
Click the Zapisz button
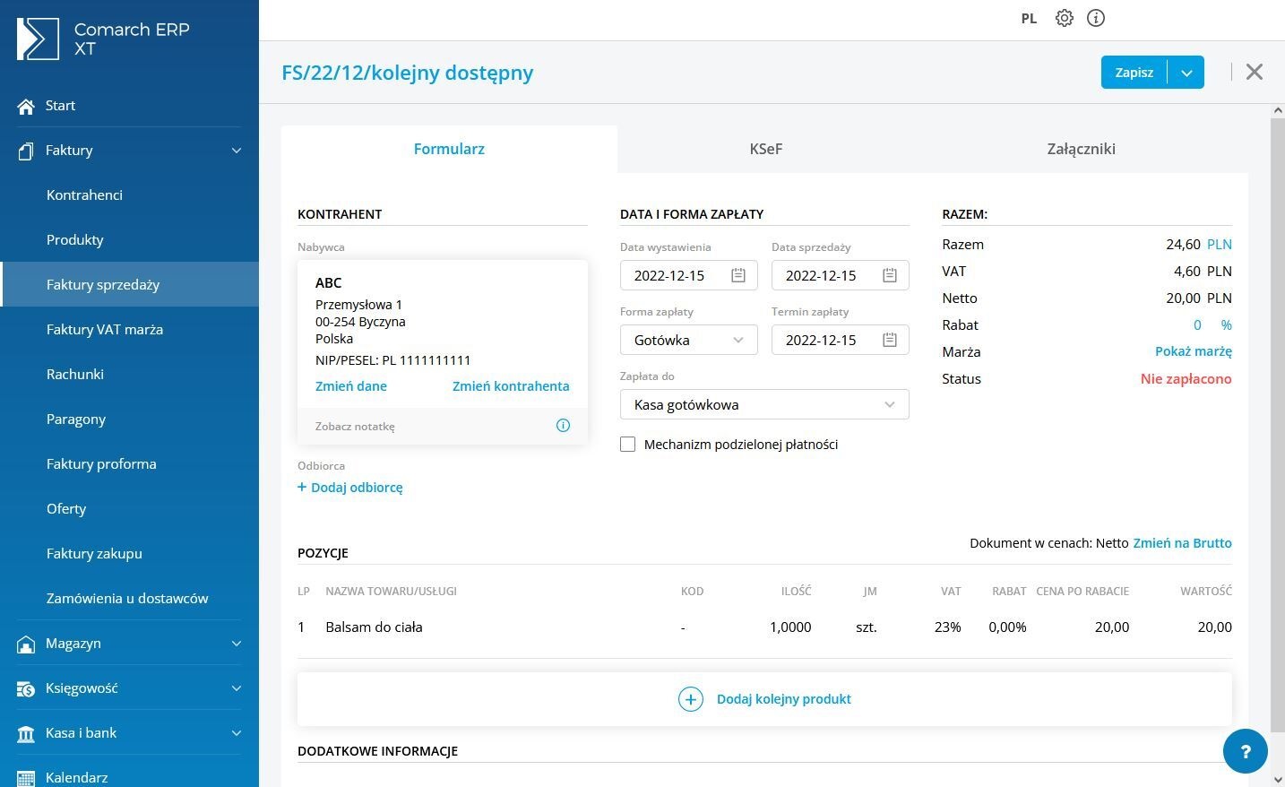[x=1134, y=72]
